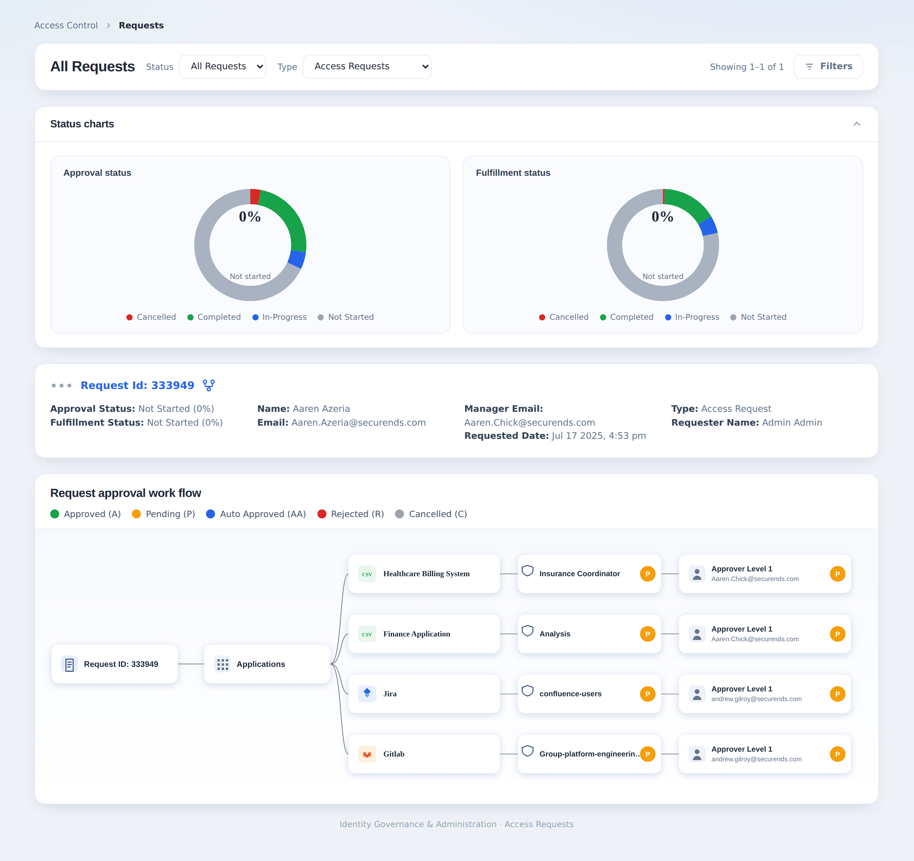Image resolution: width=914 pixels, height=861 pixels.
Task: Click the Requests breadcrumb
Action: click(141, 25)
